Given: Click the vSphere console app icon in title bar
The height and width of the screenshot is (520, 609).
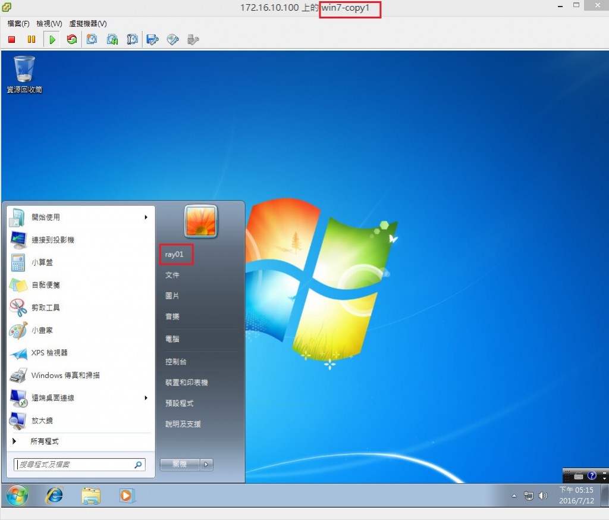Looking at the screenshot, I should 7,7.
